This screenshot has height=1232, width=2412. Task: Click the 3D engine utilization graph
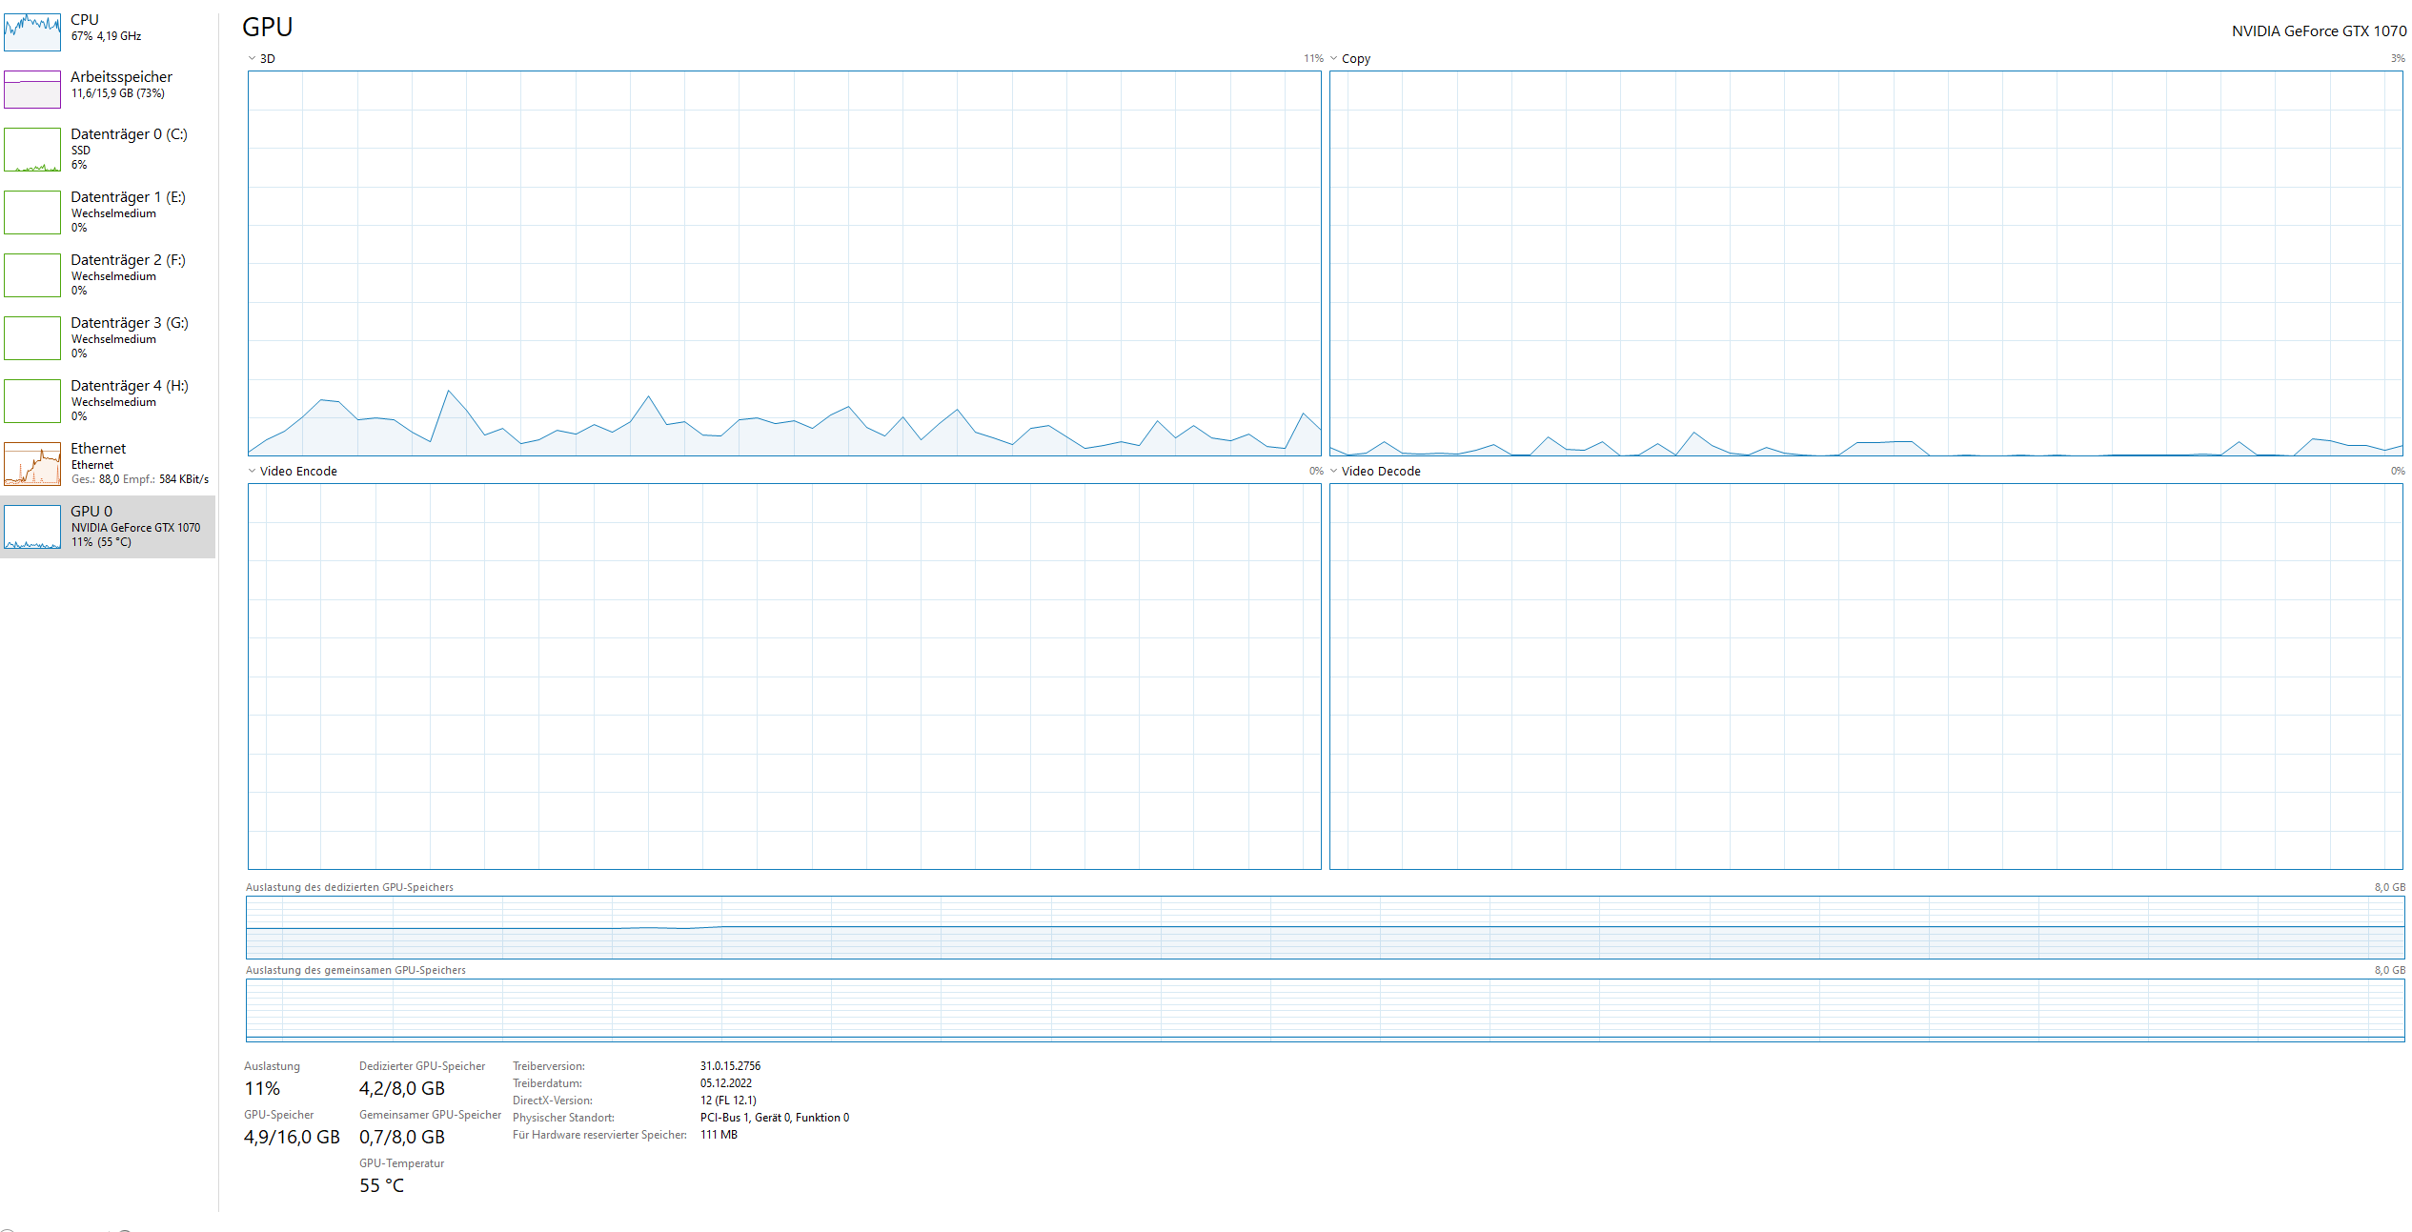[x=783, y=263]
